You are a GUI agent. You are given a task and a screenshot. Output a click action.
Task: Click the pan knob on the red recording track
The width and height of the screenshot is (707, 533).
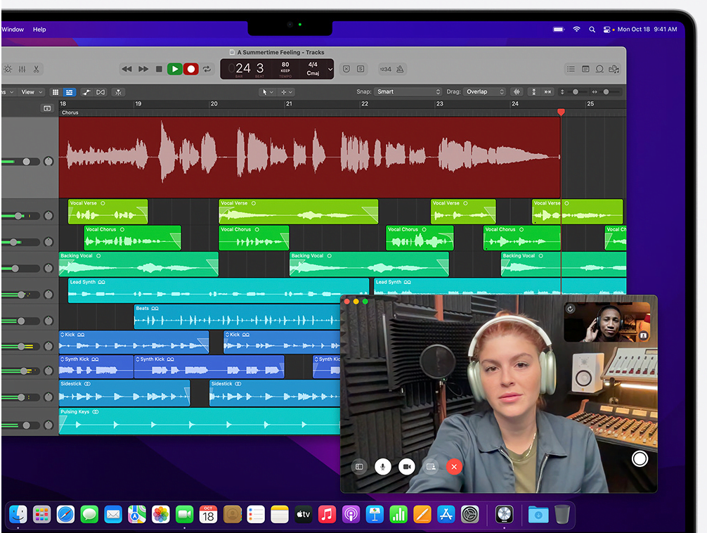(x=48, y=162)
